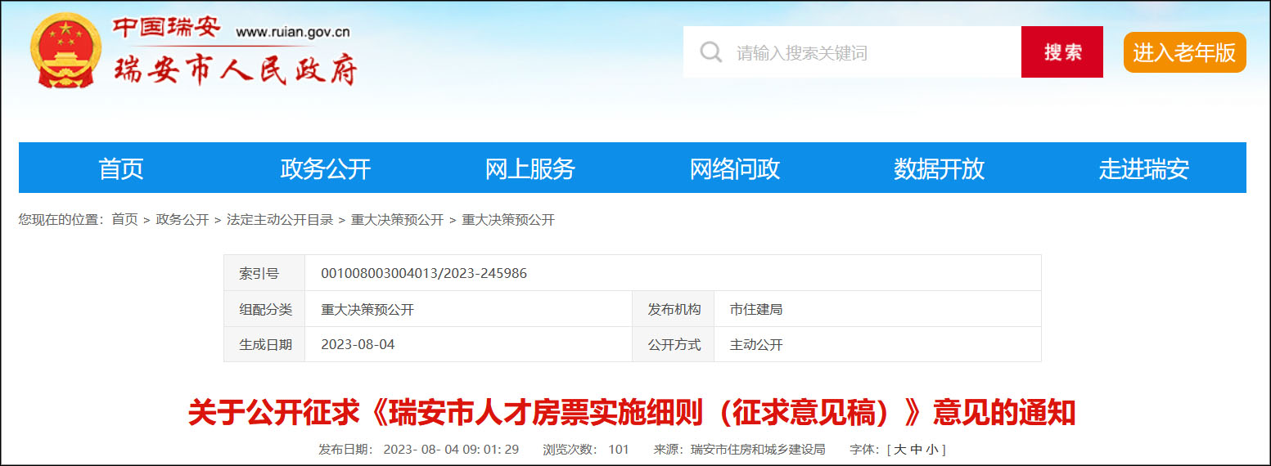The image size is (1271, 466).
Task: Click the publish date 2023-08-04 09:01:29
Action: click(451, 450)
